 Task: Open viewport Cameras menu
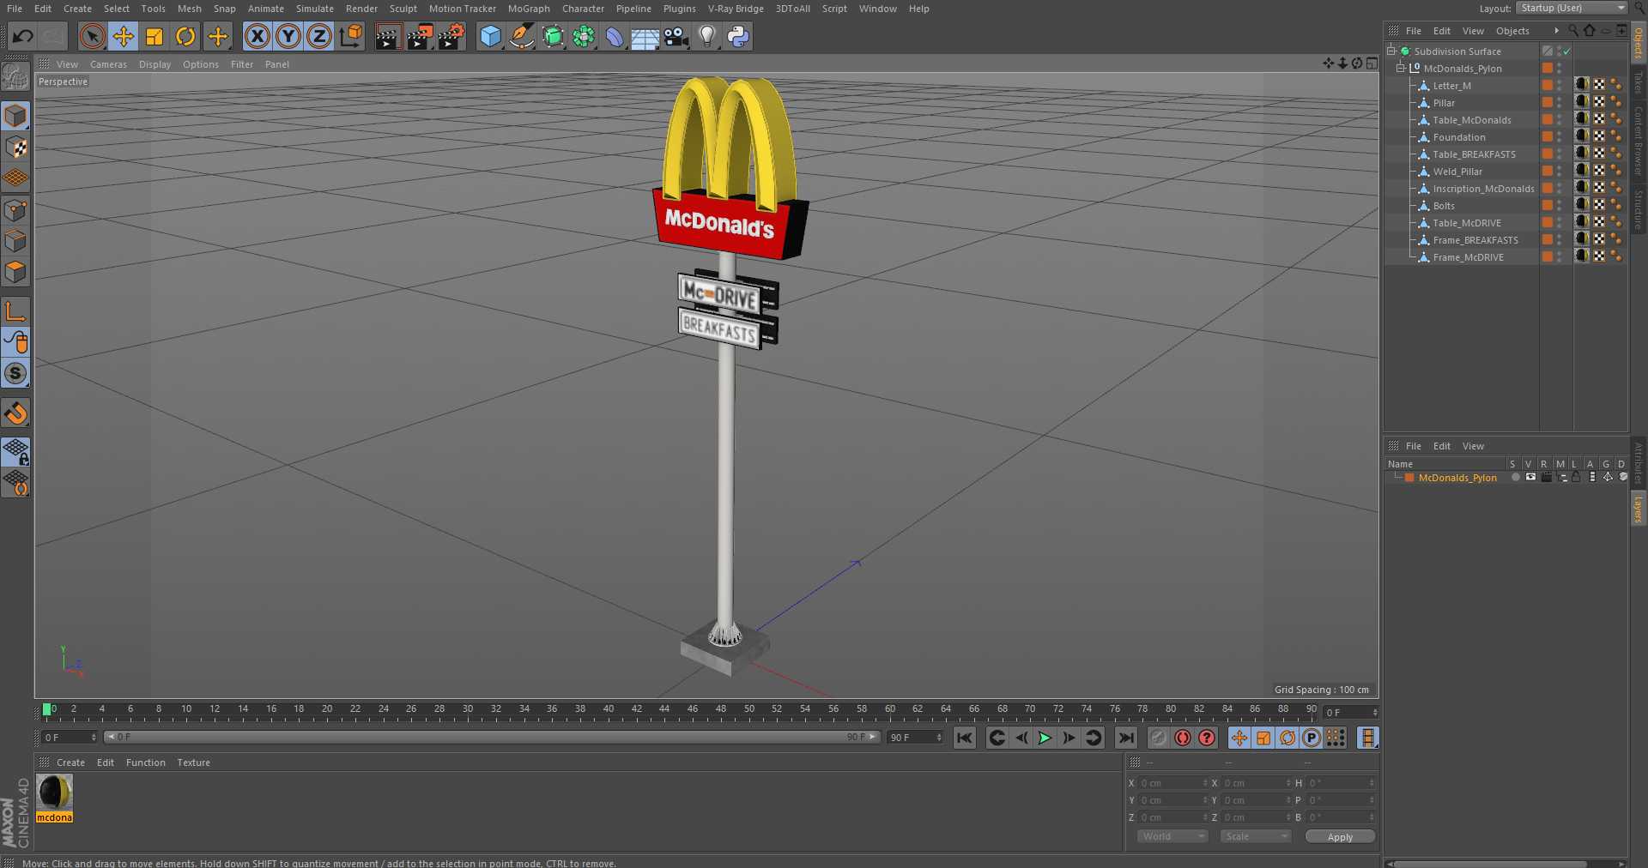[x=108, y=64]
